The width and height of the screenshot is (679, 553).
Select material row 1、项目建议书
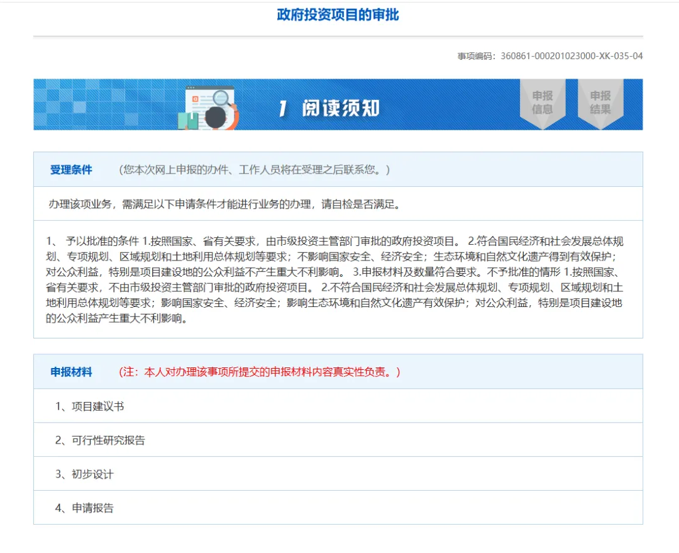pyautogui.click(x=338, y=406)
